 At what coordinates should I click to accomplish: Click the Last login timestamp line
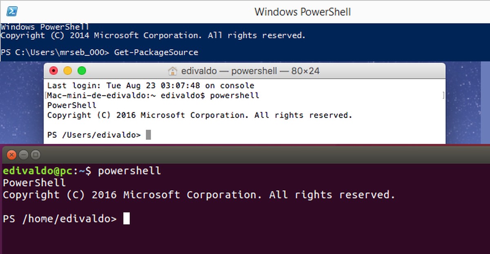[151, 85]
